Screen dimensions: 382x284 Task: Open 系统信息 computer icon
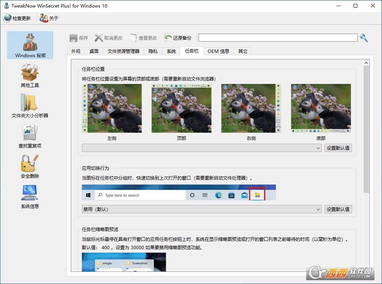click(x=30, y=193)
